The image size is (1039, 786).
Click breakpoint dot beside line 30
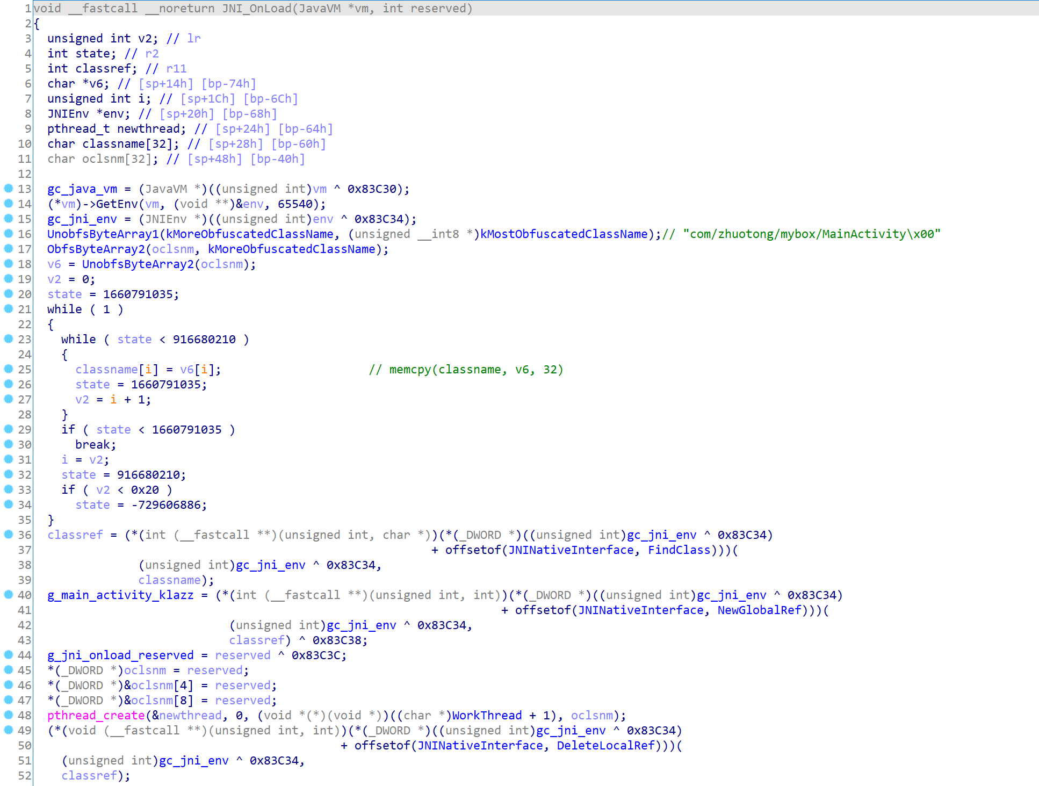coord(9,444)
